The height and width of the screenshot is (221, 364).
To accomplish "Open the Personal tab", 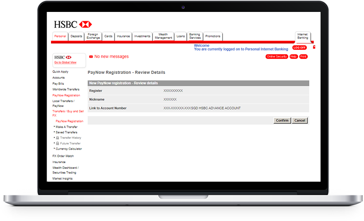I will click(x=60, y=36).
